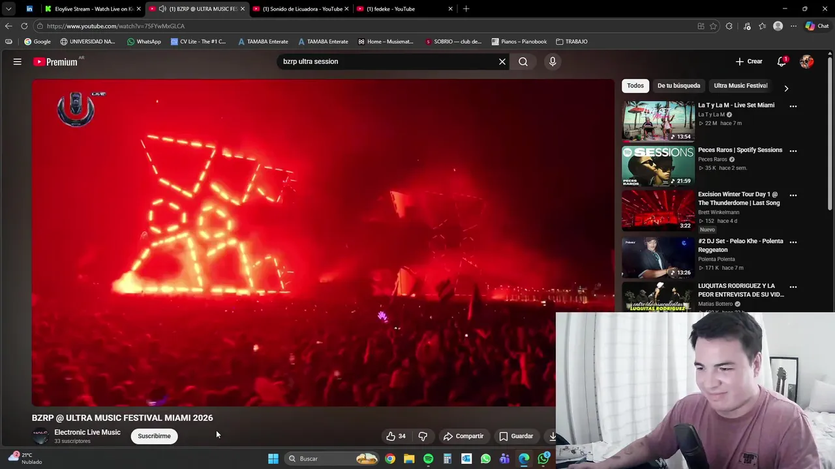This screenshot has height=469, width=835.
Task: Open a new browser tab
Action: pyautogui.click(x=466, y=9)
